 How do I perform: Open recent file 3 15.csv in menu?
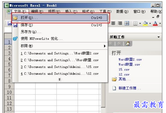(59, 67)
